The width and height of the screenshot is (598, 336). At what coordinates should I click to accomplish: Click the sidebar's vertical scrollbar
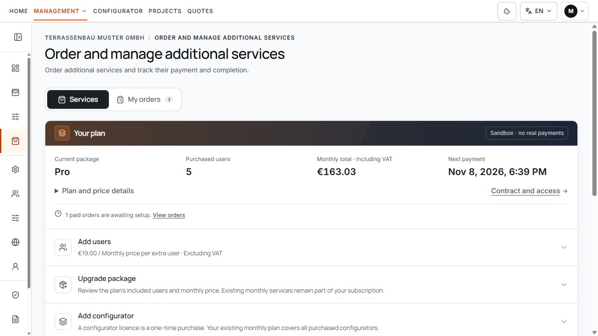point(29,173)
